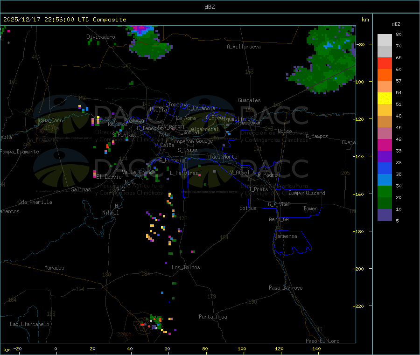Click the E_Escorial label

173,160
